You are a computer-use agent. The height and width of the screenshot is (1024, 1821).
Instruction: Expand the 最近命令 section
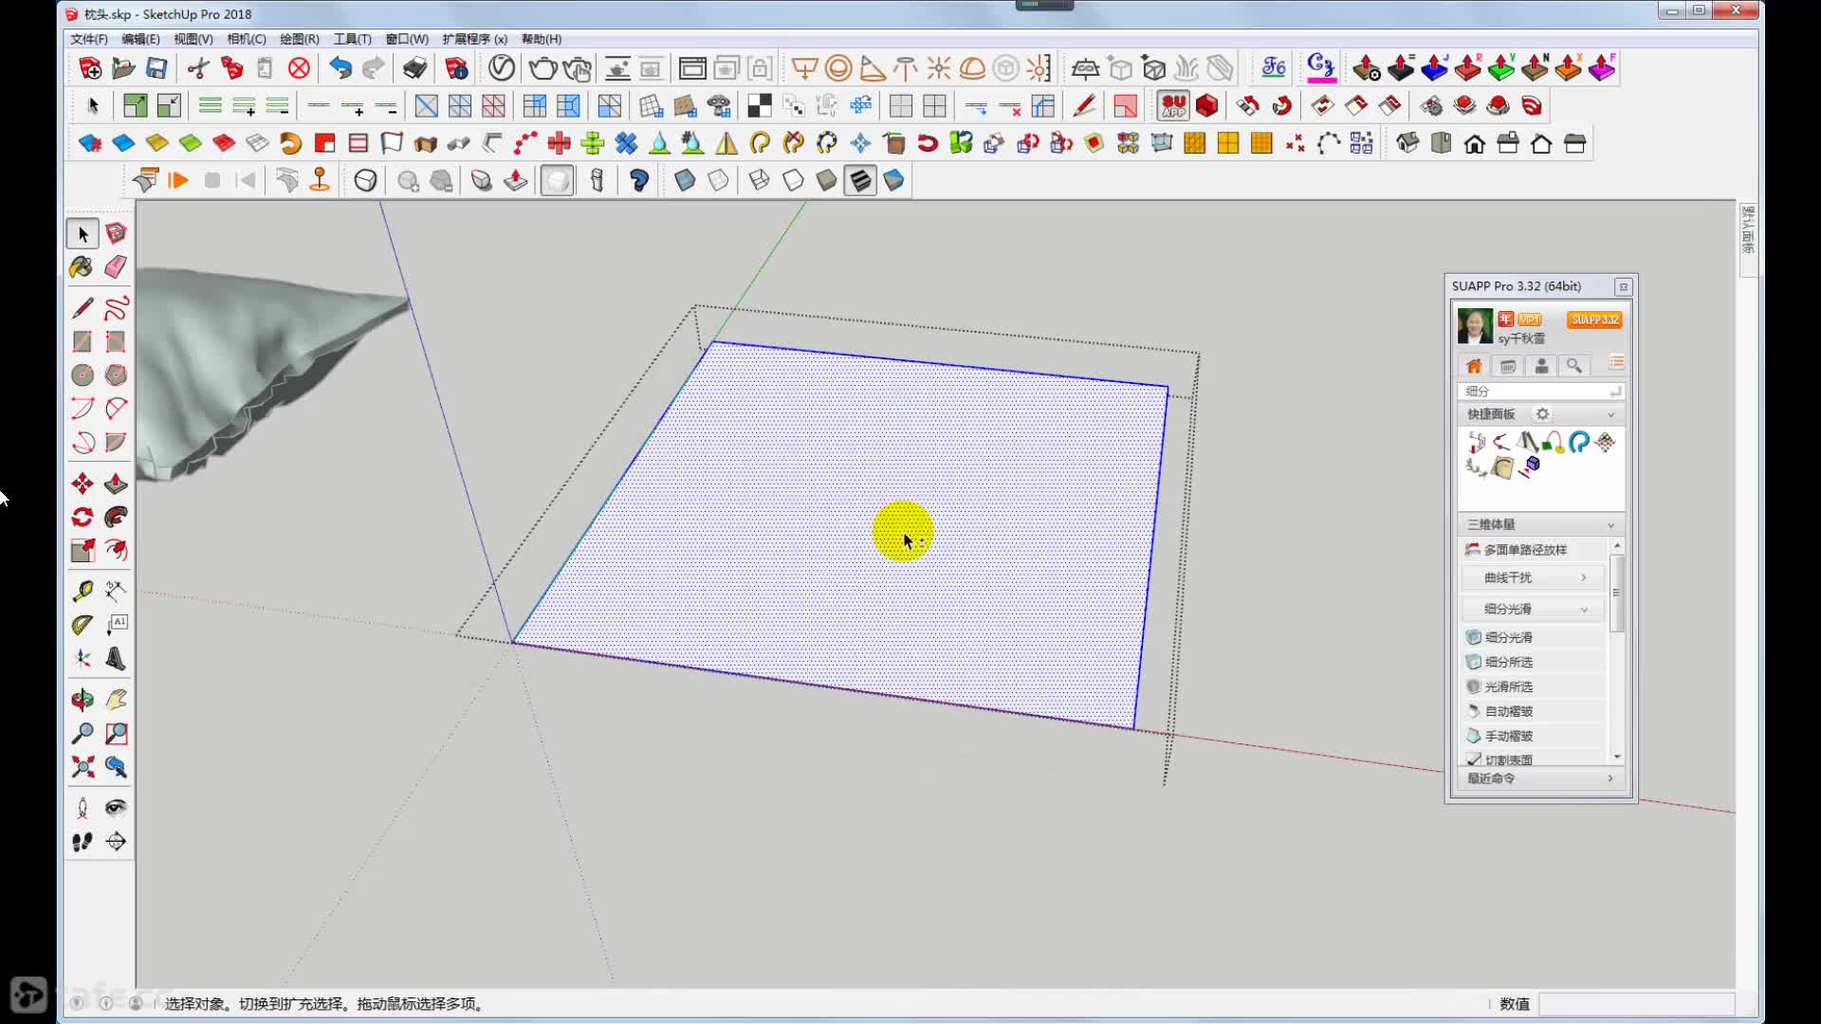[x=1539, y=778]
